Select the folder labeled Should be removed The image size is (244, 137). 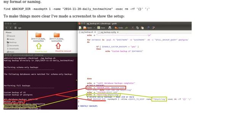pyautogui.click(x=57, y=37)
